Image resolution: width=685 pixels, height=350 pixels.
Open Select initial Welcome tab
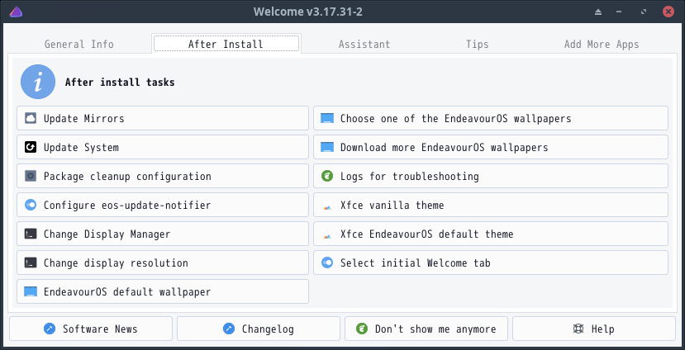pos(491,262)
